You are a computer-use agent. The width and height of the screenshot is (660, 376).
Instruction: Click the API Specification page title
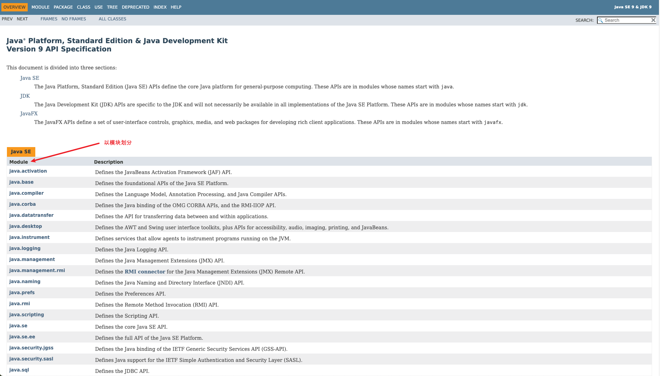117,45
